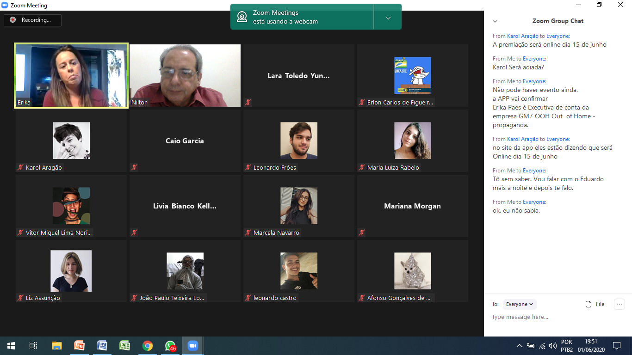Open Word from the taskbar
Screen dimensions: 632x355
[x=102, y=346]
